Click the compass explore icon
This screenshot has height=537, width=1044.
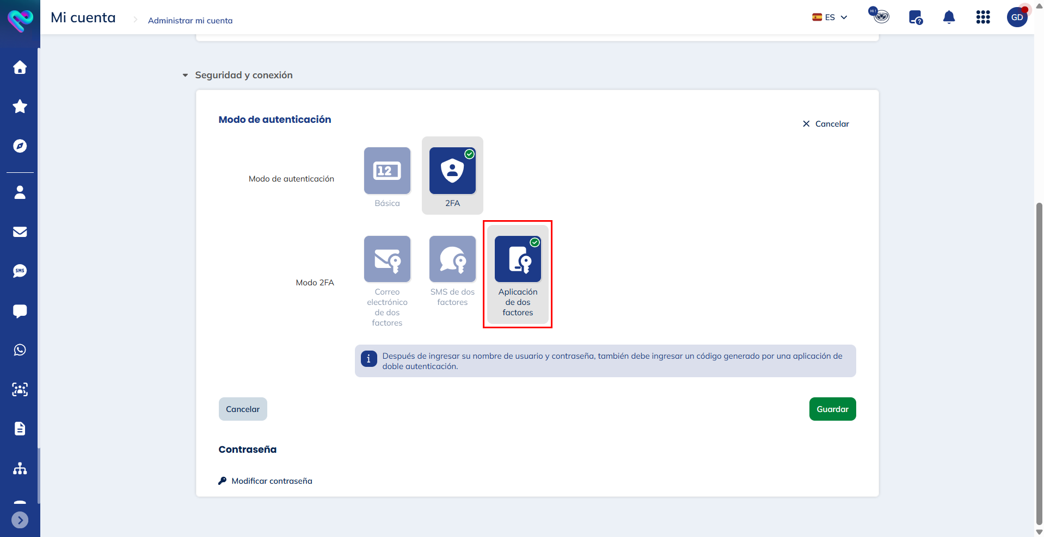click(20, 146)
